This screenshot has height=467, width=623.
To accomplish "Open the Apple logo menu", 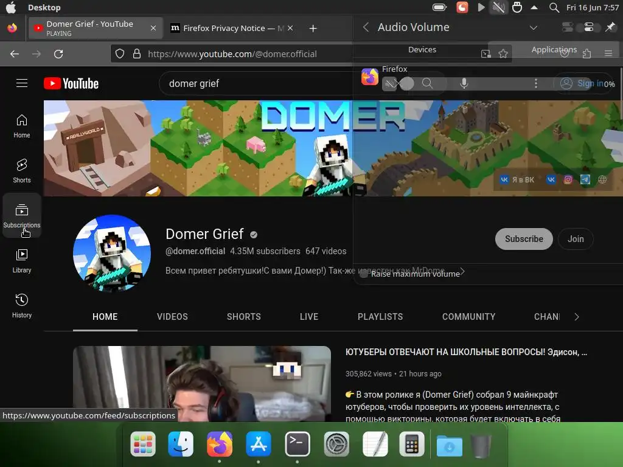I will tap(11, 7).
